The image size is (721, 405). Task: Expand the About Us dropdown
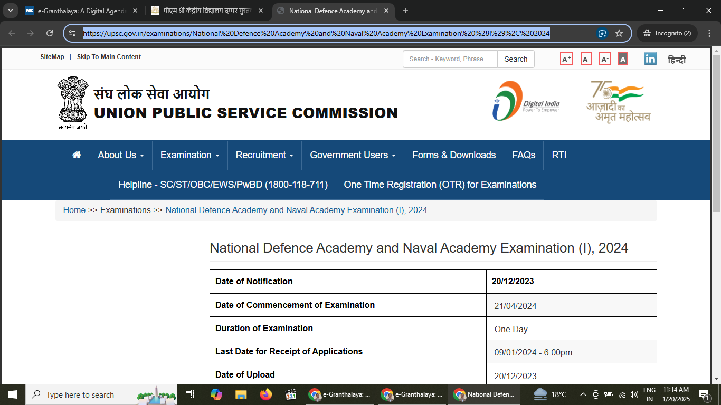click(121, 155)
